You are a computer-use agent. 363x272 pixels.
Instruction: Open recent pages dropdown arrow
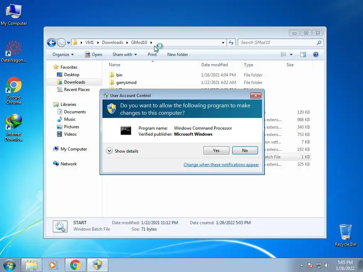coord(68,43)
